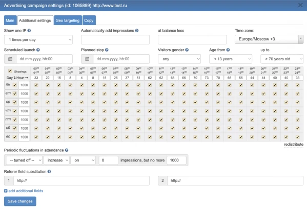Click Referer substitution field number 1
This screenshot has height=209, width=307.
81,180
